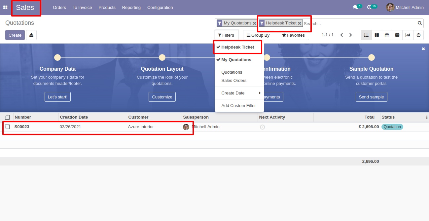The height and width of the screenshot is (221, 429).
Task: Switch to activity view
Action: pyautogui.click(x=418, y=35)
